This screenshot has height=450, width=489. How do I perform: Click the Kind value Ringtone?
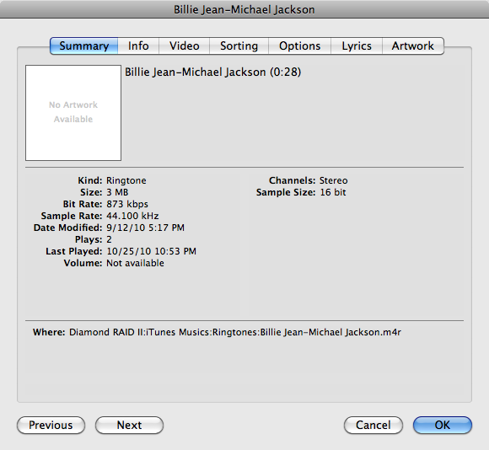point(126,180)
